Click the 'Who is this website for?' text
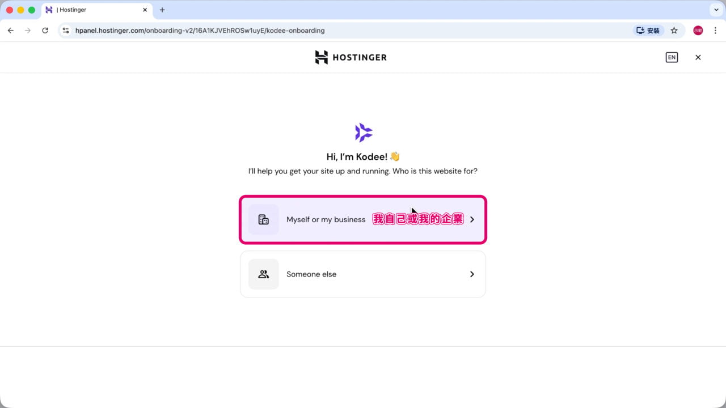726x408 pixels. [435, 171]
